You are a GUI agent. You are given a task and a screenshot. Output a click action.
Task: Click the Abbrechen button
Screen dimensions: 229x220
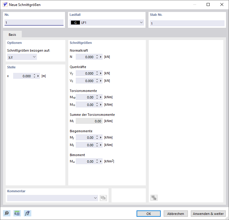point(176,213)
